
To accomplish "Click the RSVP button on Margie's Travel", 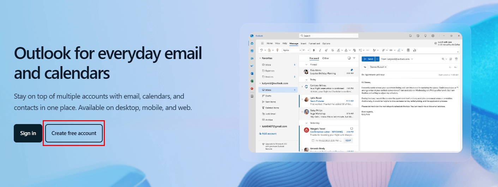I will 348,141.
